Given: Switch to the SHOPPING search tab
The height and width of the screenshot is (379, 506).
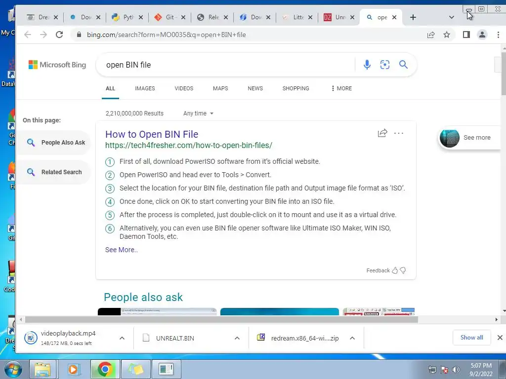Looking at the screenshot, I should [x=295, y=88].
